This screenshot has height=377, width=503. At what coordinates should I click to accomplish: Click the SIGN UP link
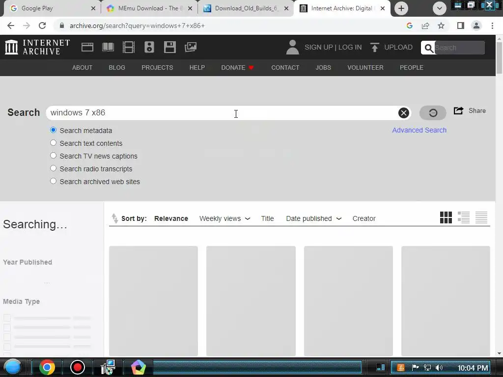pos(318,47)
